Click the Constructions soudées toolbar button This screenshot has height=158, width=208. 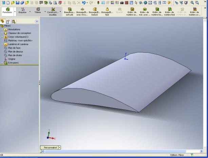(x=53, y=11)
